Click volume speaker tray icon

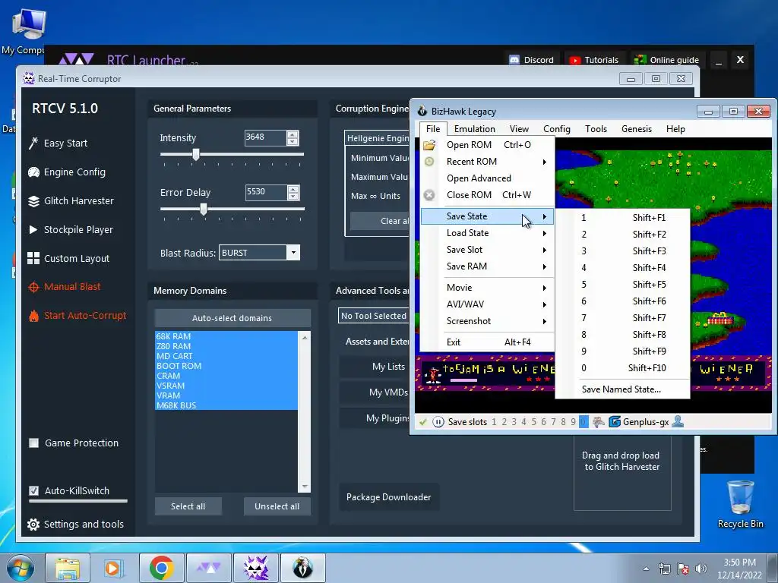pos(701,568)
